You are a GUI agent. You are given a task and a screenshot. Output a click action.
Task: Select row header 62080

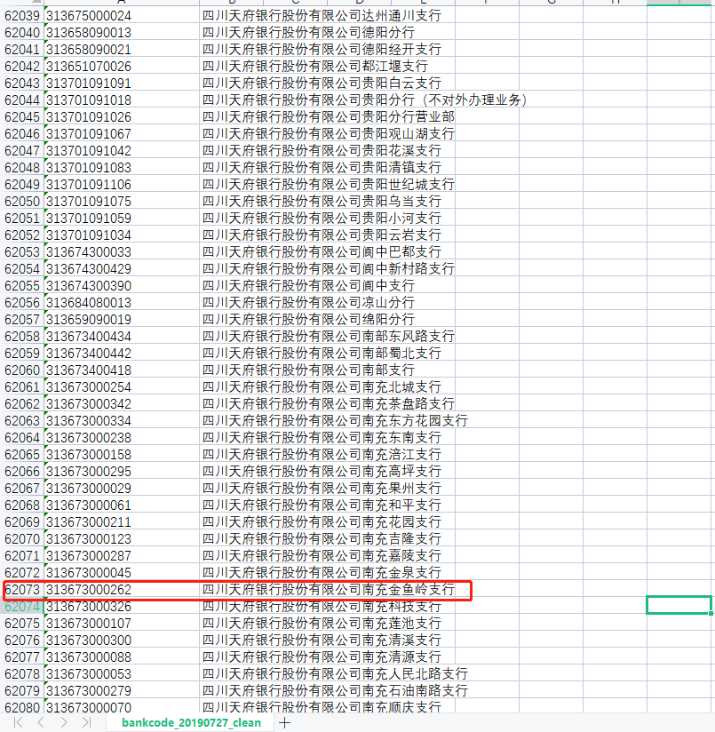(22, 708)
